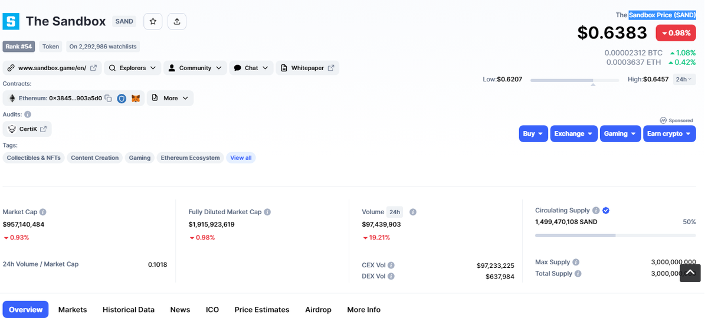Click the Audits info icon

28,114
